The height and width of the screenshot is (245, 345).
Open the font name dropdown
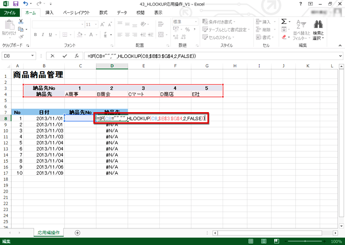(82, 24)
